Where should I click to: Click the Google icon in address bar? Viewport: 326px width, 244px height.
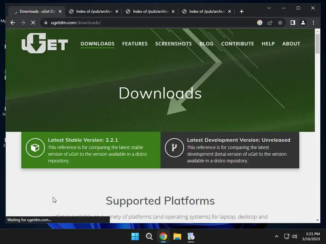point(260,23)
